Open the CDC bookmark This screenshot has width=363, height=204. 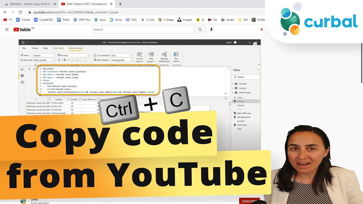point(131,20)
